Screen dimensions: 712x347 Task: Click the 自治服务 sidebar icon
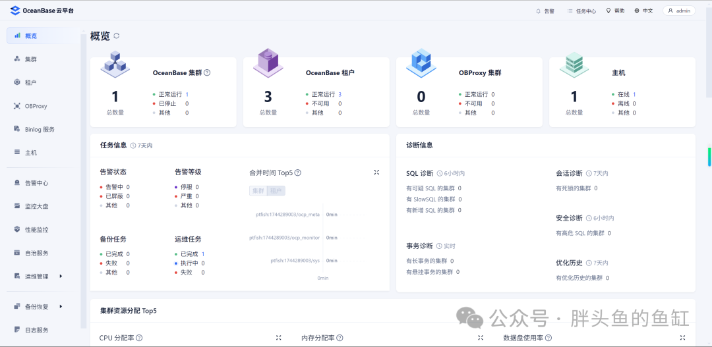[17, 253]
